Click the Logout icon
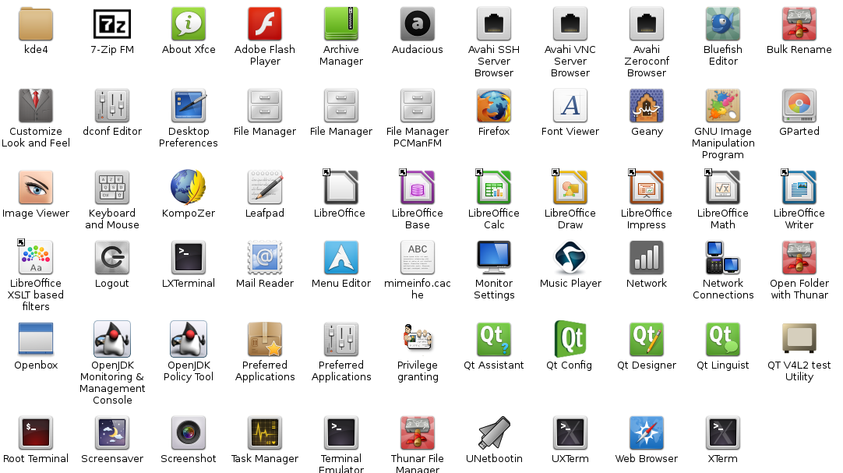 click(112, 257)
